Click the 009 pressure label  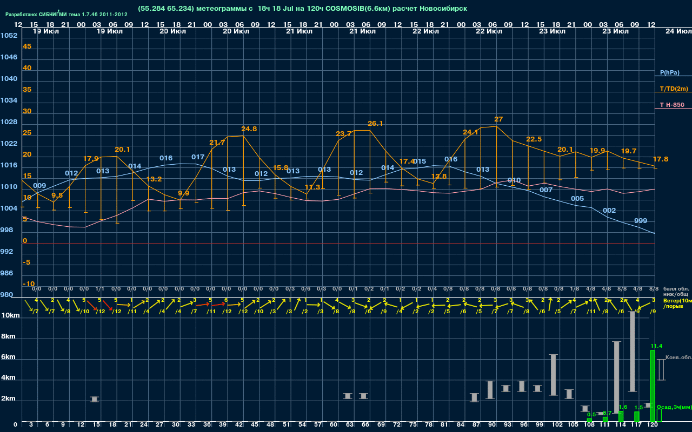click(x=39, y=186)
